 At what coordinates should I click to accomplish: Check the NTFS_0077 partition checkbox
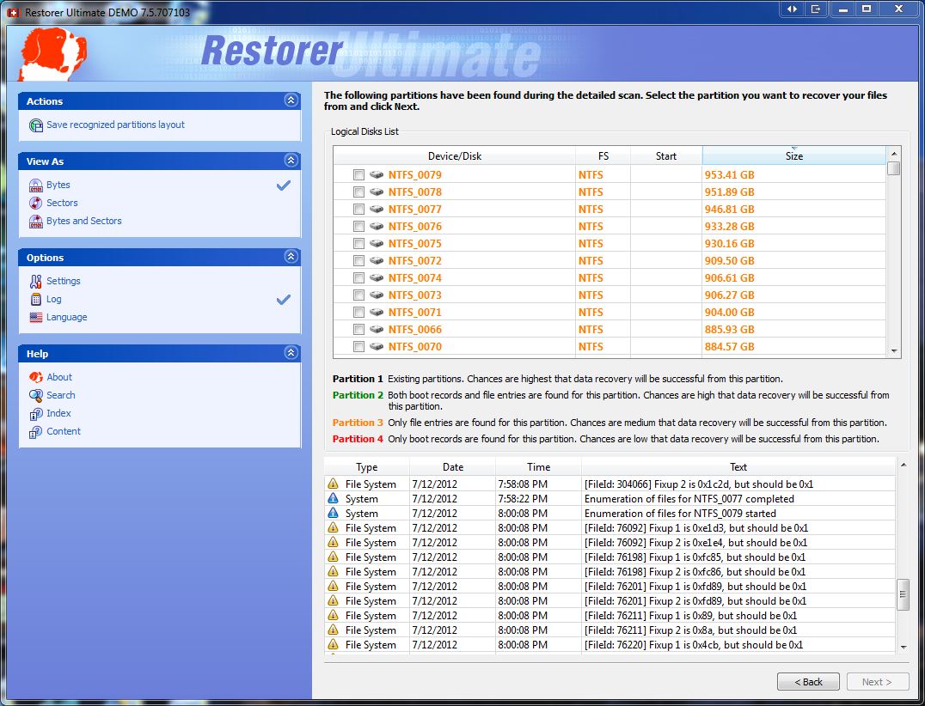pyautogui.click(x=358, y=209)
